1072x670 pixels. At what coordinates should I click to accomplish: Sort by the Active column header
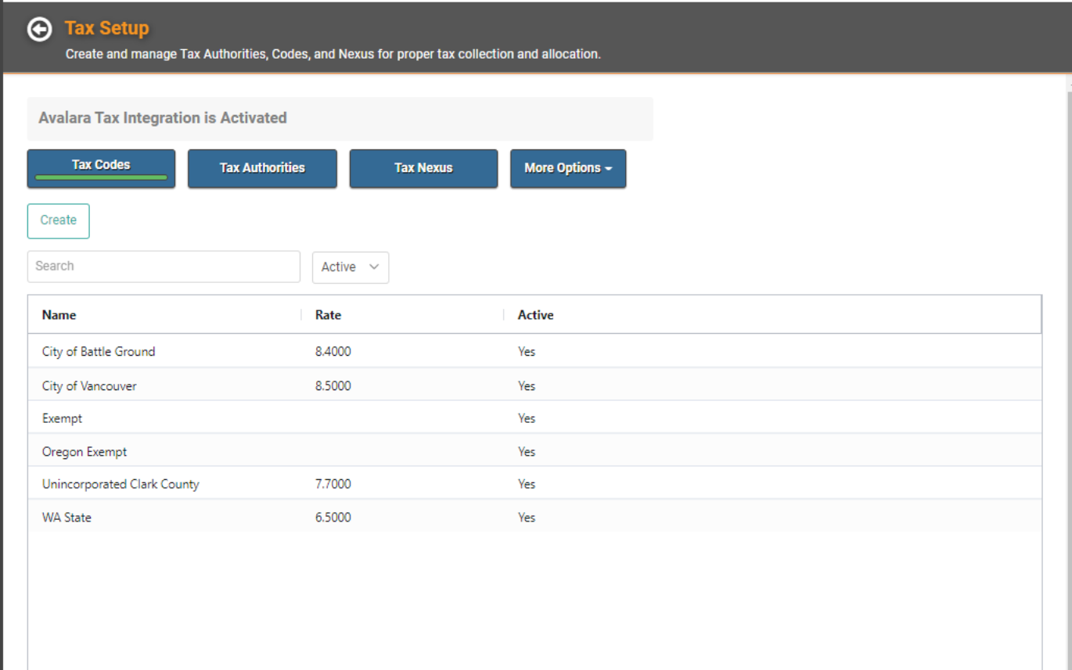click(x=536, y=315)
